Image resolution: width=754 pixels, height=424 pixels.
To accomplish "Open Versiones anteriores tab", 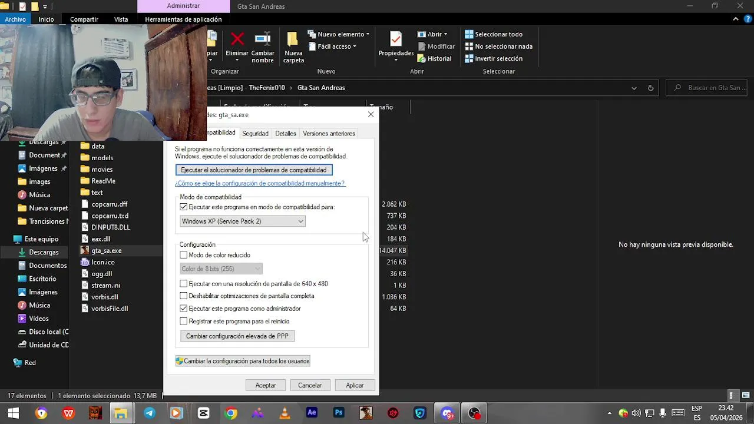I will pos(329,134).
